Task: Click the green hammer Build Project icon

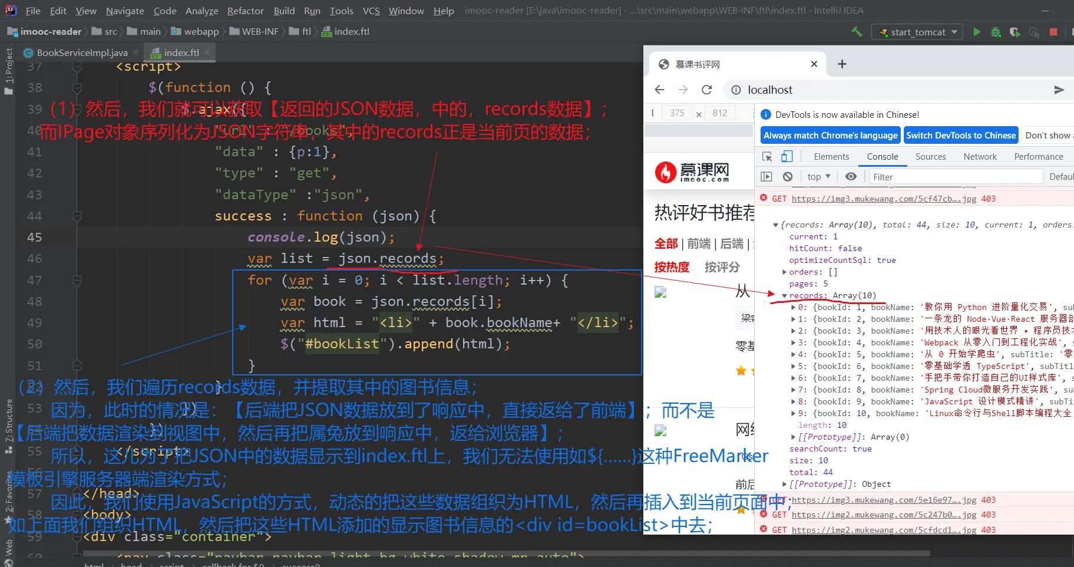Action: coord(857,32)
